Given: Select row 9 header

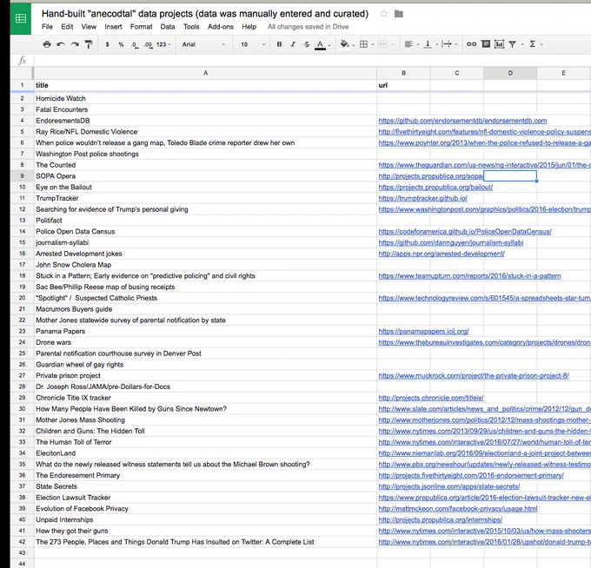Looking at the screenshot, I should click(x=23, y=176).
